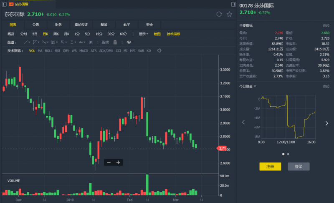334x203 pixels.
Task: Click the 登录 button
Action: [299, 166]
